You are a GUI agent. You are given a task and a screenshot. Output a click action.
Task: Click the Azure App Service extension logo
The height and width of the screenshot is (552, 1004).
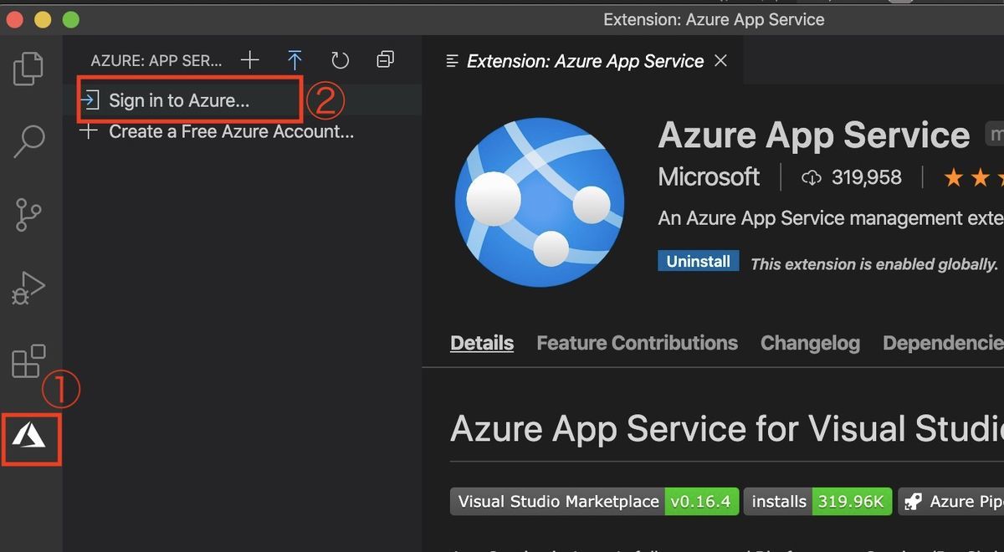[539, 202]
